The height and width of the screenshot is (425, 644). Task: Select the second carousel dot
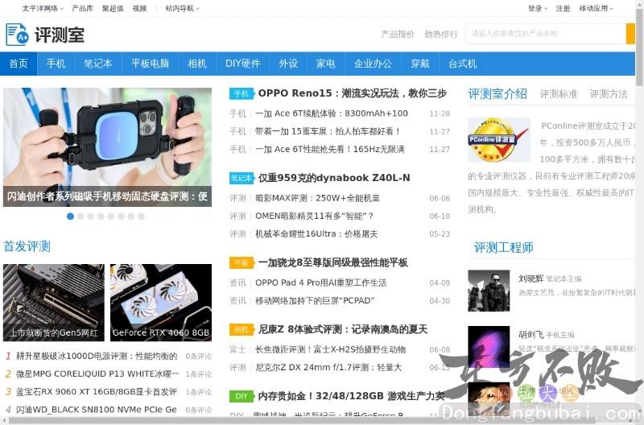80,217
